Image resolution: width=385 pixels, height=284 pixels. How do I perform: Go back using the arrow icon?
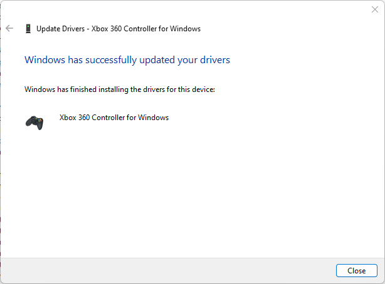click(x=9, y=28)
